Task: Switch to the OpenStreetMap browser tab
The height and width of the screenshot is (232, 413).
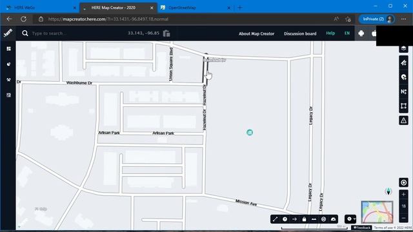Action: (x=196, y=8)
